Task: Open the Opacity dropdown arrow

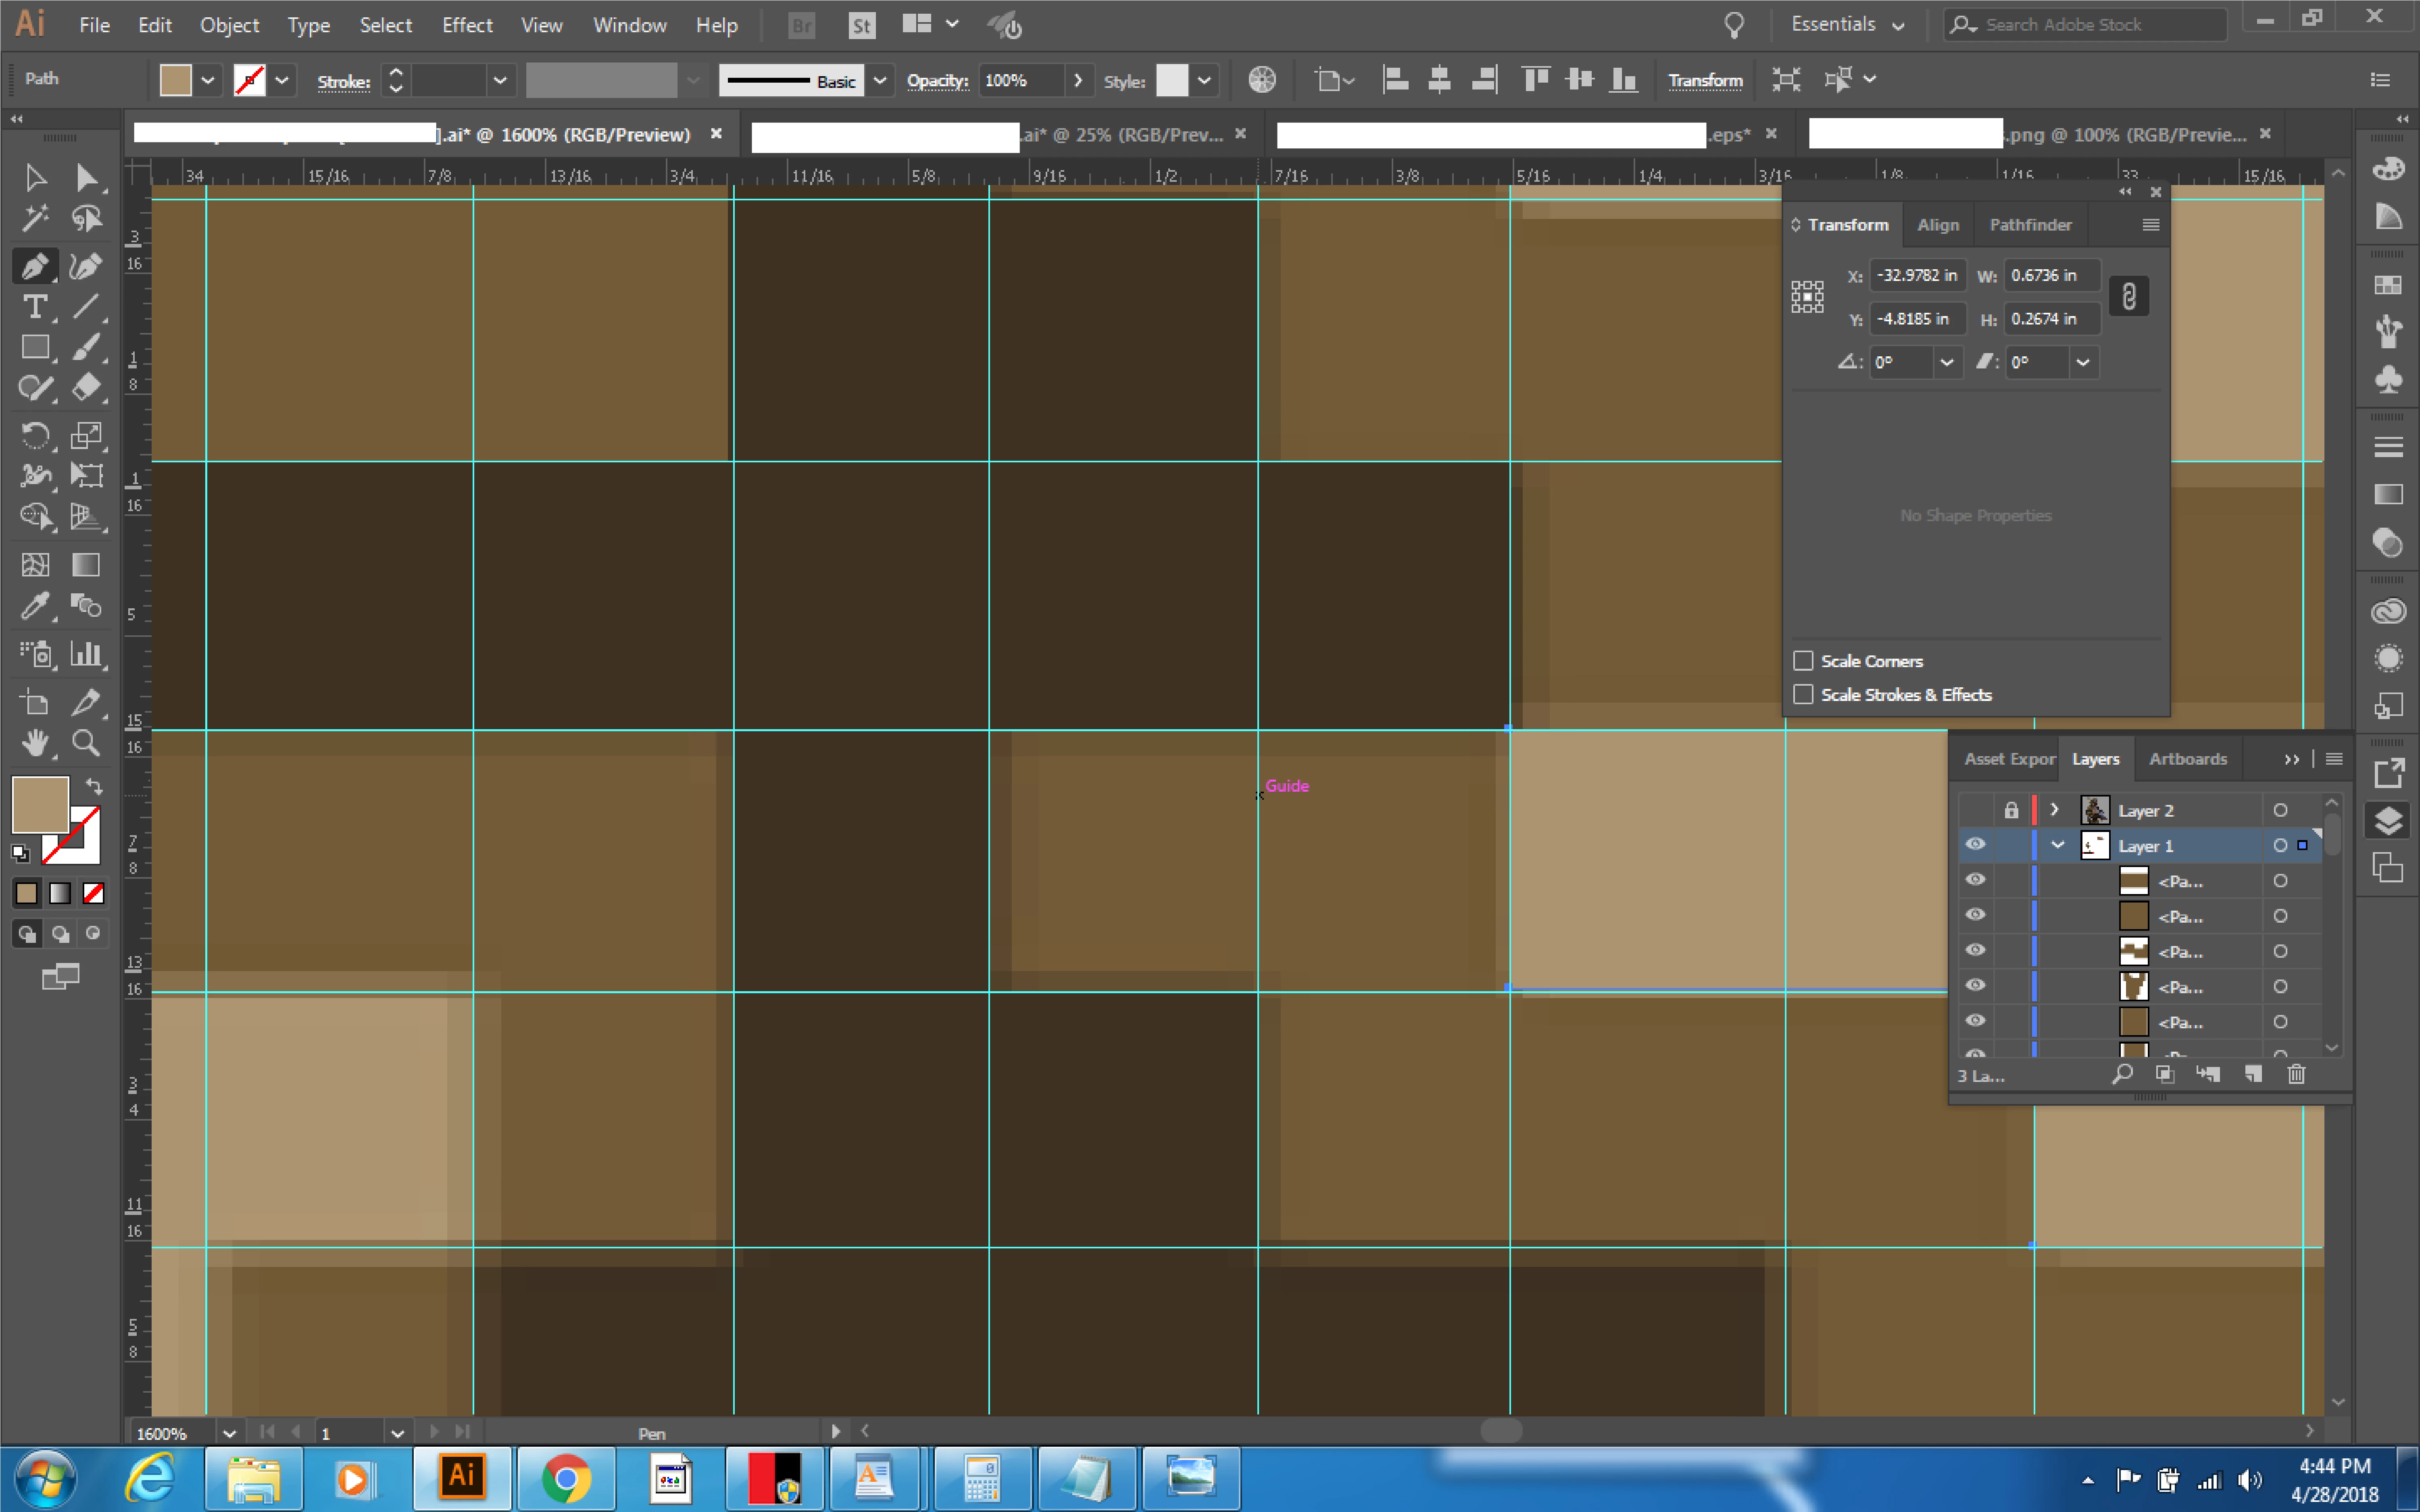Action: click(x=1078, y=80)
